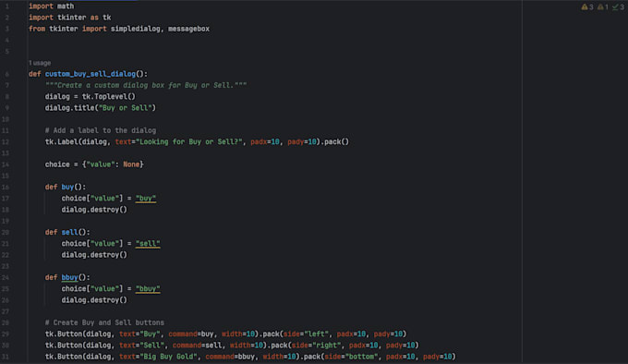Image resolution: width=628 pixels, height=364 pixels.
Task: Click 'def buy():' definition
Action: pos(66,187)
